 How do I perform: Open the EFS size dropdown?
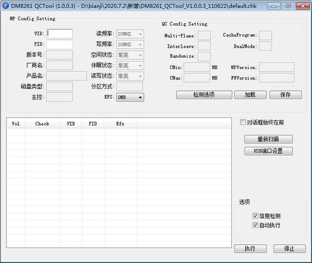130,97
